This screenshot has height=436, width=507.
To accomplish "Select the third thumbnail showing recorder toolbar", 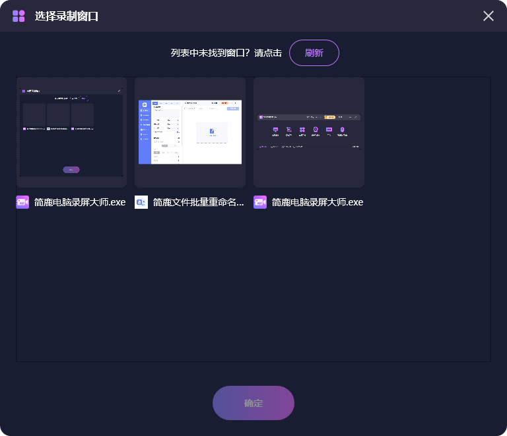I will (309, 132).
